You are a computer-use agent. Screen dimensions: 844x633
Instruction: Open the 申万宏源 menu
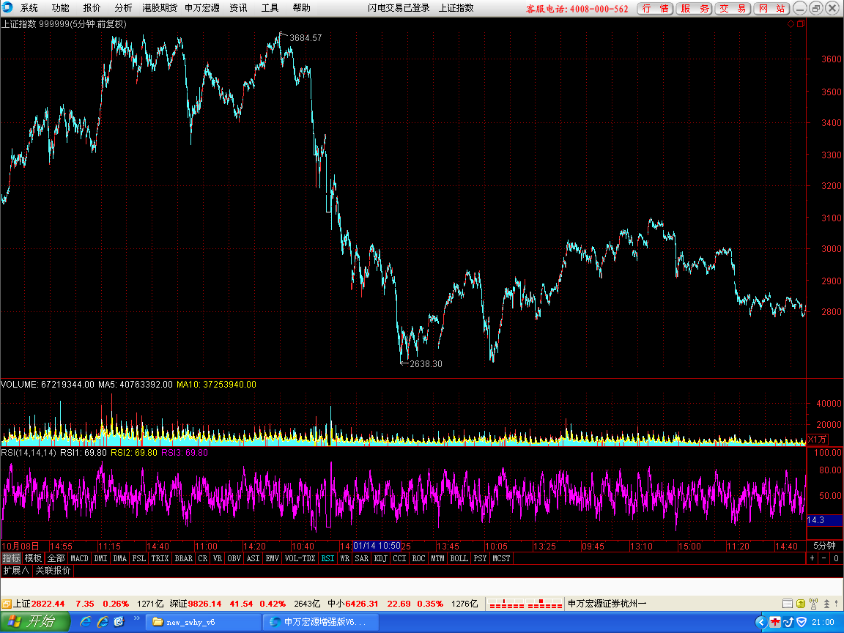pos(202,8)
